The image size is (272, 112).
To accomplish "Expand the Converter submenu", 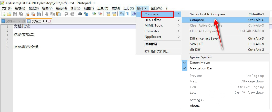I will pyautogui.click(x=158, y=31).
